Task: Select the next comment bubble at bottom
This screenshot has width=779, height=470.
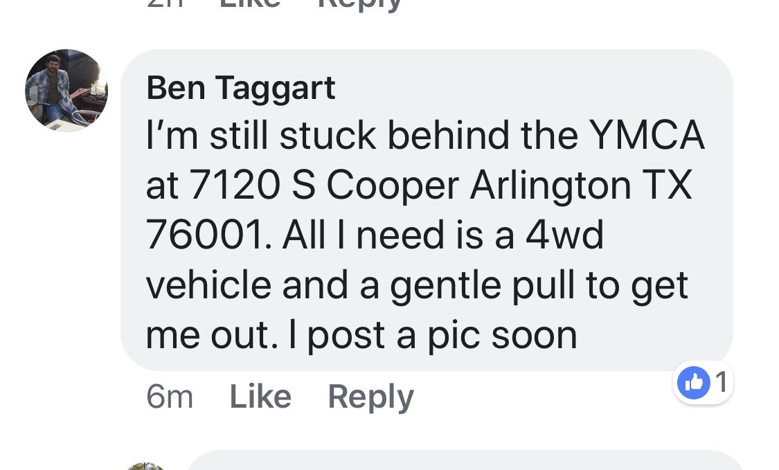Action: pyautogui.click(x=465, y=460)
